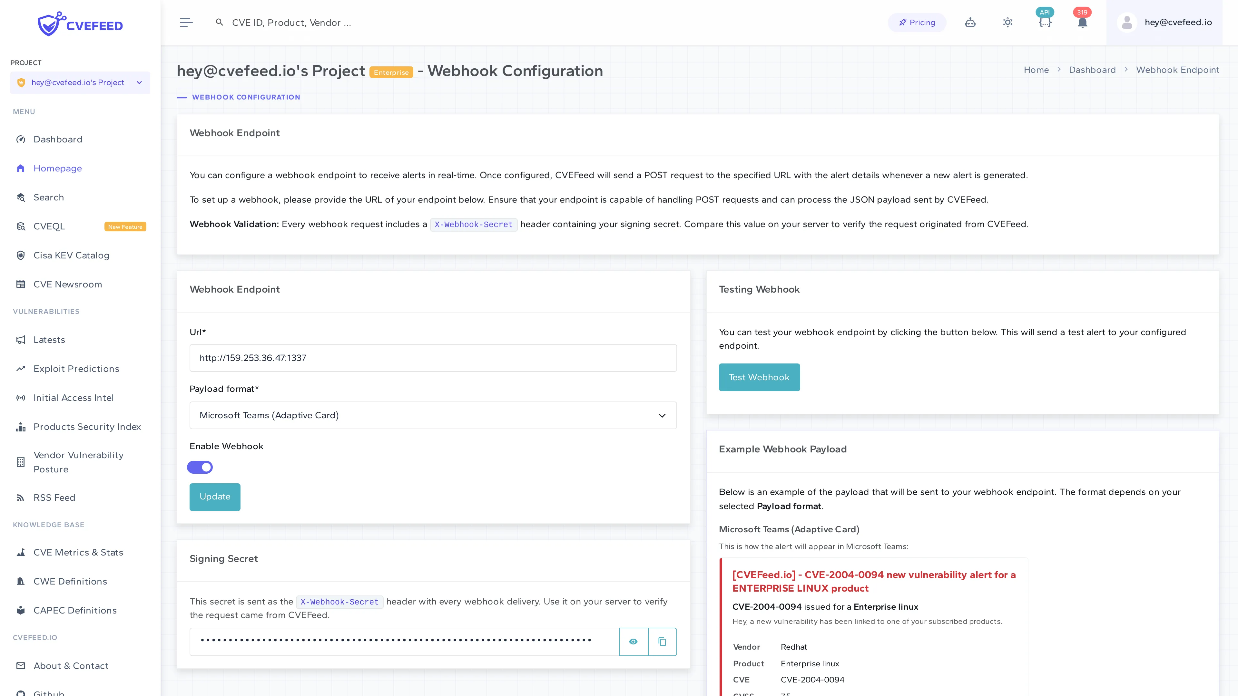Open the API braces icon
Screen dimensions: 1238x696
[1045, 23]
